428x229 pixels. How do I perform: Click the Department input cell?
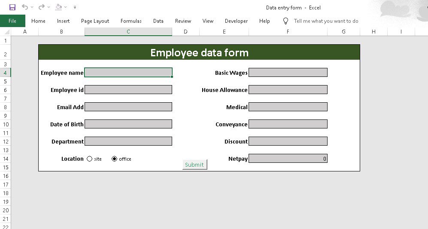128,141
